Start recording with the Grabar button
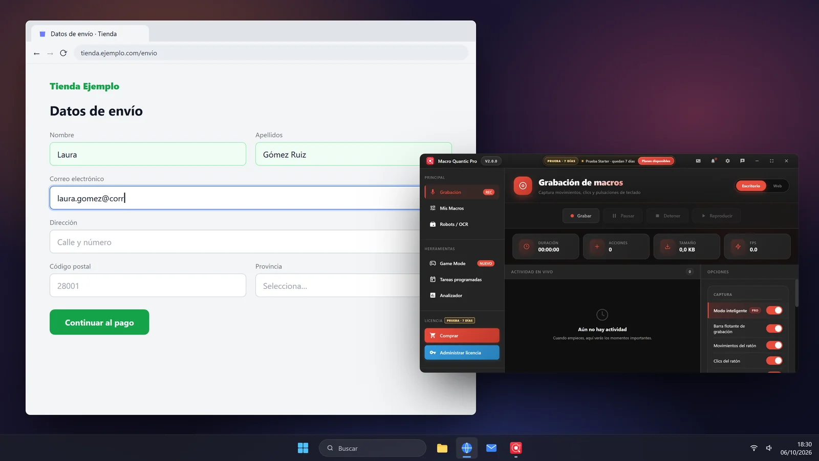The width and height of the screenshot is (819, 461). (x=581, y=216)
